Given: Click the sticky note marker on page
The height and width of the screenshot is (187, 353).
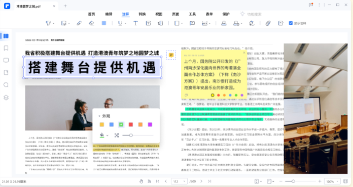Looking at the screenshot, I should tap(171, 55).
